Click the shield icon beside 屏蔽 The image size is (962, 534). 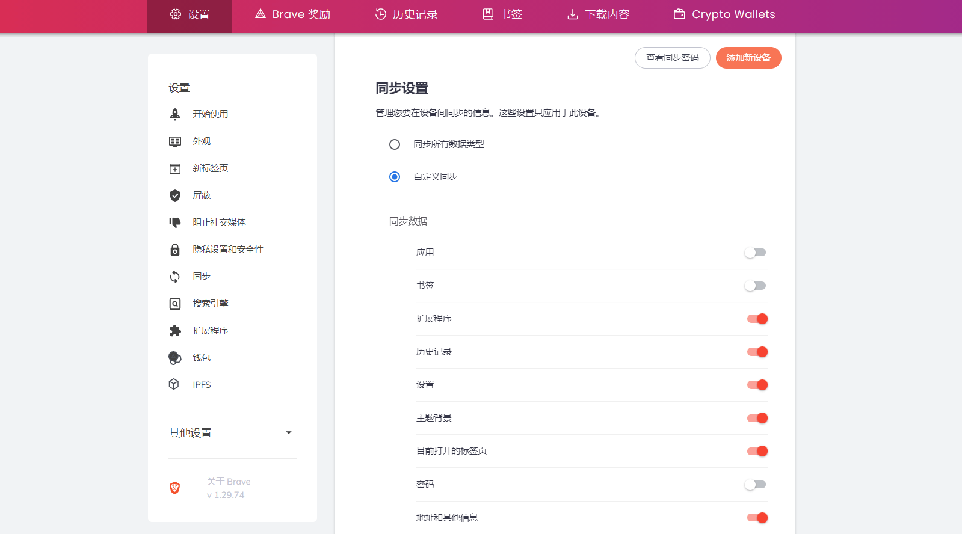click(x=175, y=195)
